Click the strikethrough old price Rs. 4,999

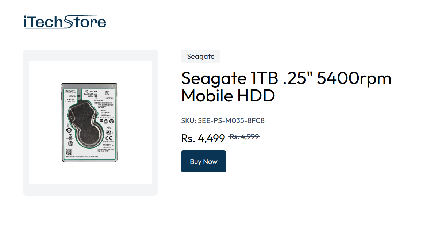coord(243,136)
